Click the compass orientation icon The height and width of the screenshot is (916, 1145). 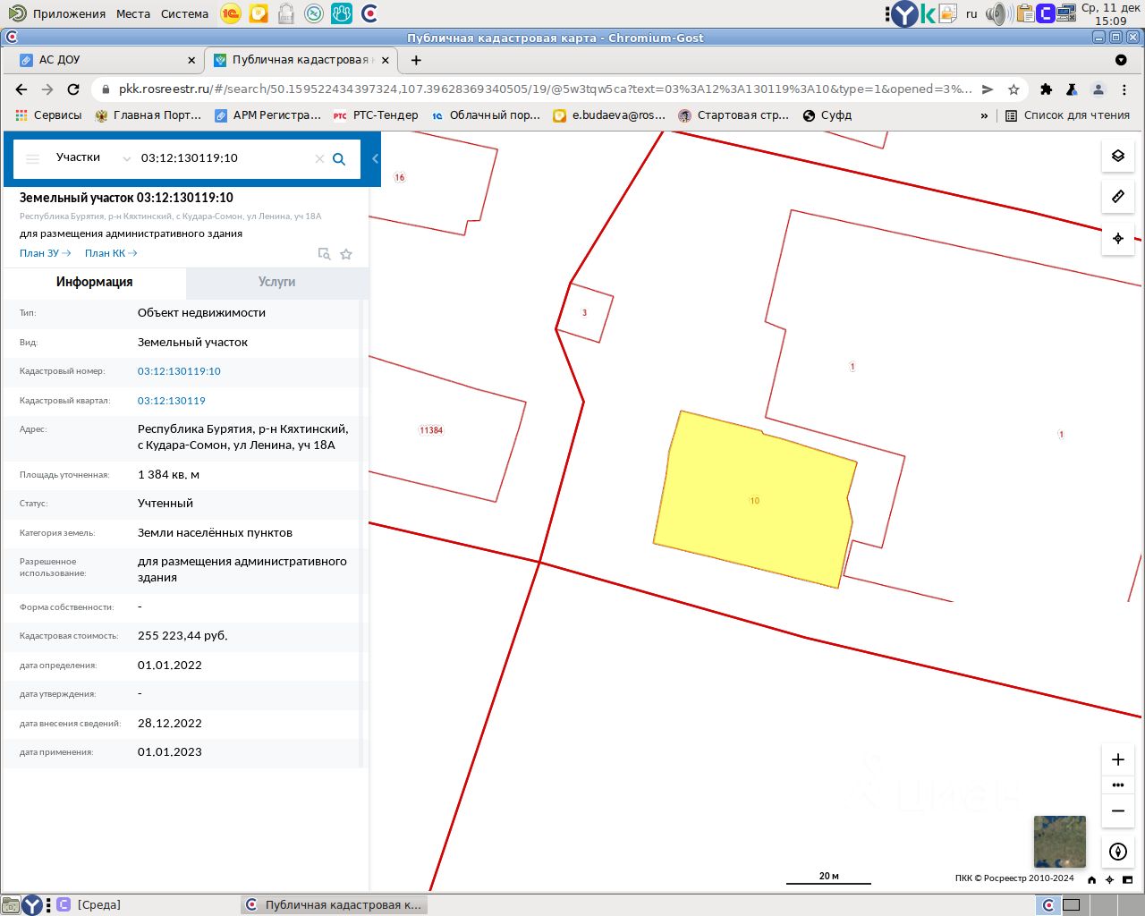point(1118,852)
